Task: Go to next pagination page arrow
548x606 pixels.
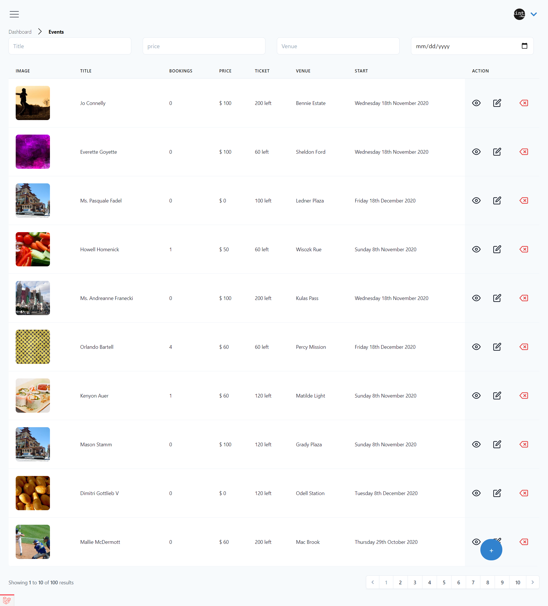Action: point(532,582)
